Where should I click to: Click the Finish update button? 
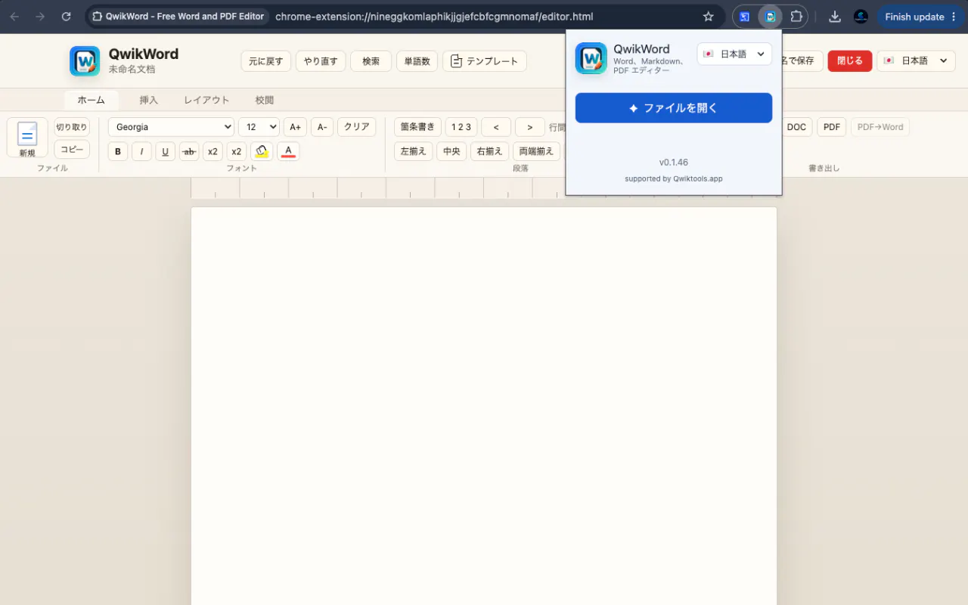pyautogui.click(x=921, y=17)
